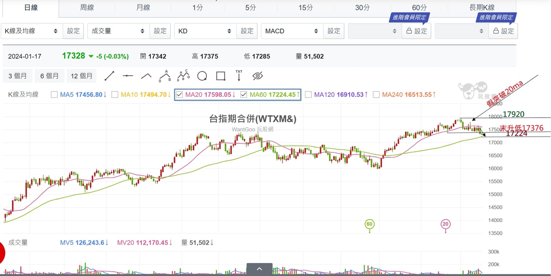Click the MV5 126,243.6 volume label
The width and height of the screenshot is (551, 276).
84,243
